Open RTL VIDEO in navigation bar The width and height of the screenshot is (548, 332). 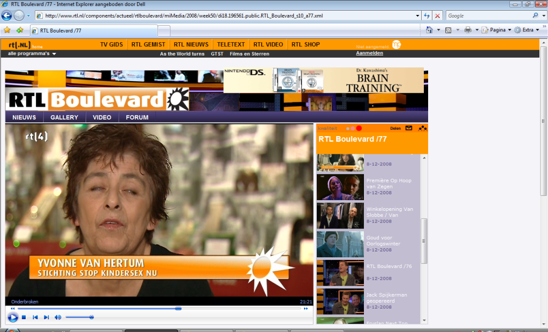pos(268,44)
